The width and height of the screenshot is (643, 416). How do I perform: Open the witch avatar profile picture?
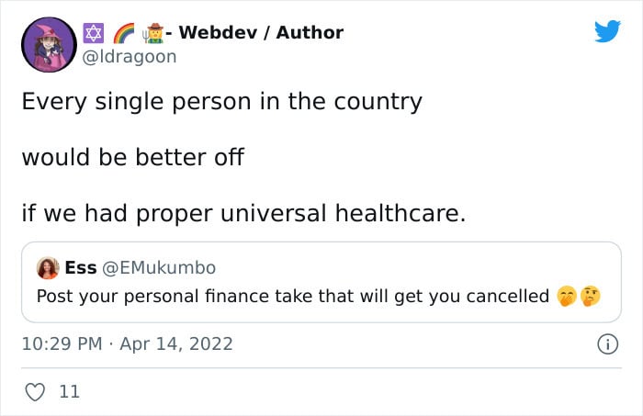[x=49, y=45]
